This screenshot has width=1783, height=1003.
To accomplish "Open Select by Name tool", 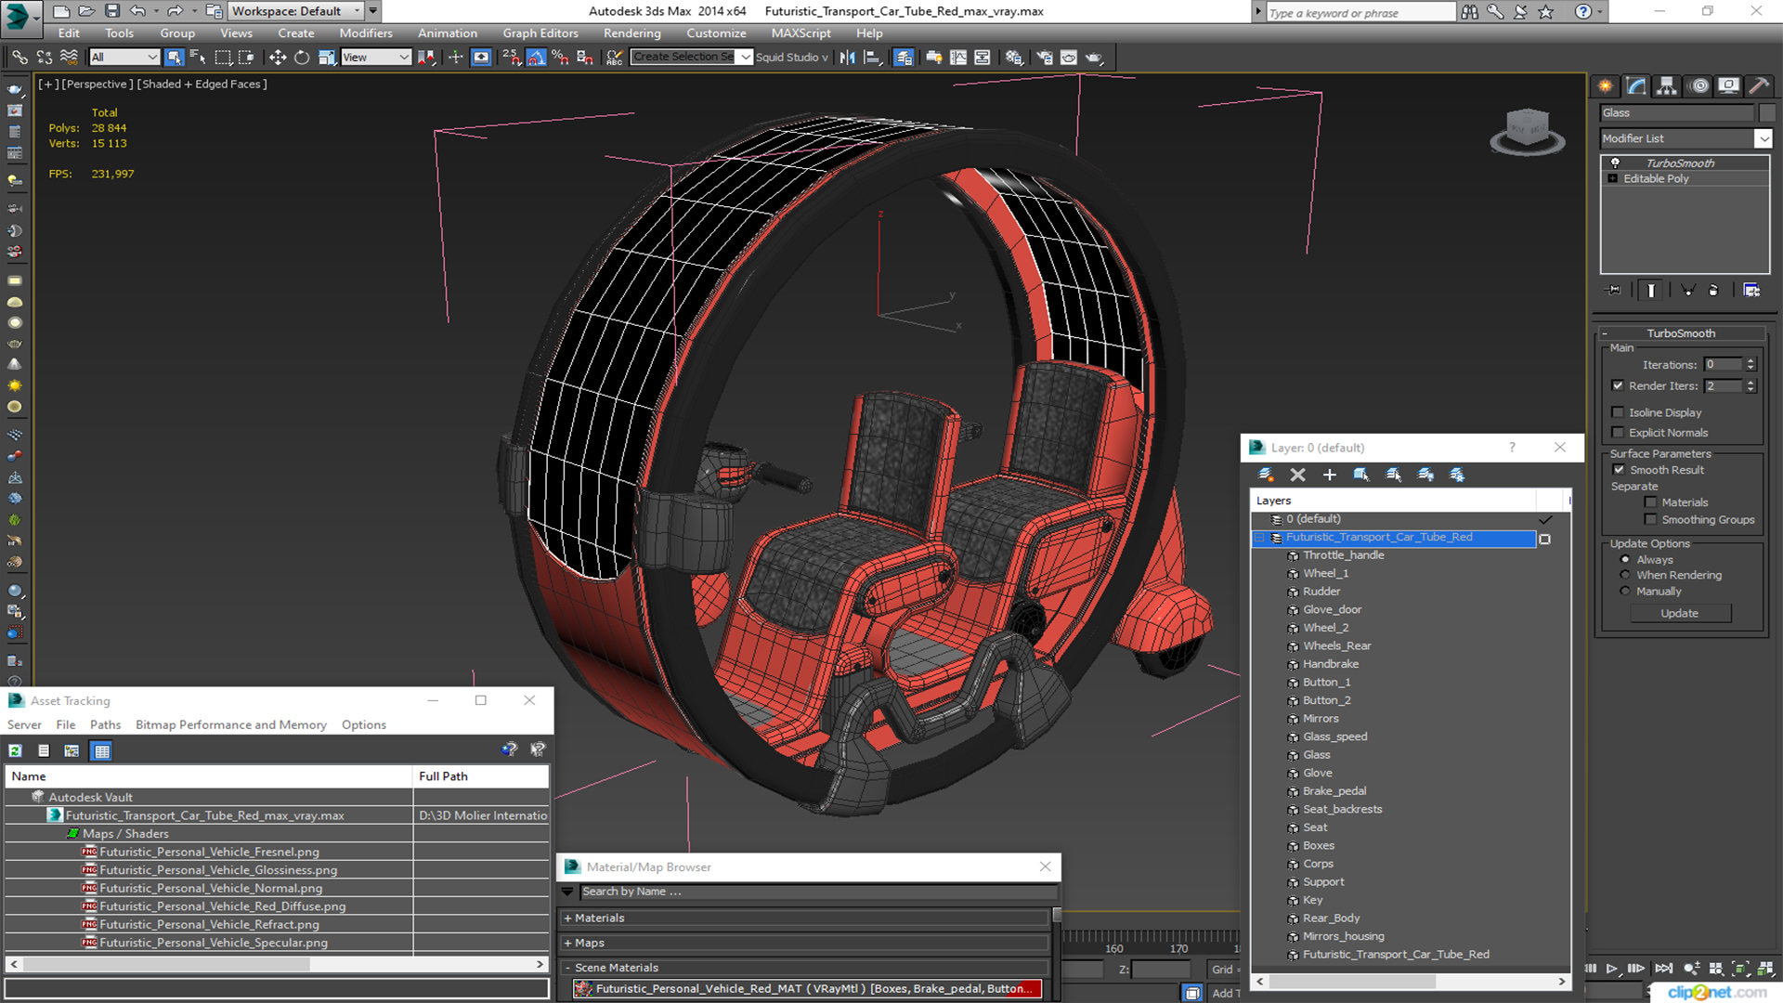I will coord(198,58).
